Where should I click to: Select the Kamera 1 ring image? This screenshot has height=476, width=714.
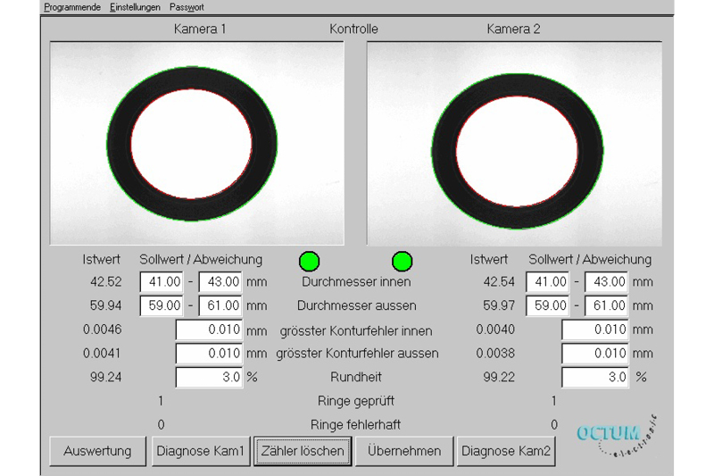coord(196,144)
